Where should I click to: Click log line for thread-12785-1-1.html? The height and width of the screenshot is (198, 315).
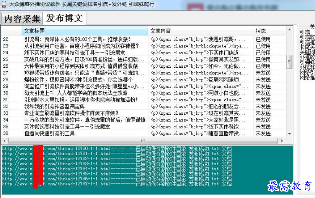[117, 174]
